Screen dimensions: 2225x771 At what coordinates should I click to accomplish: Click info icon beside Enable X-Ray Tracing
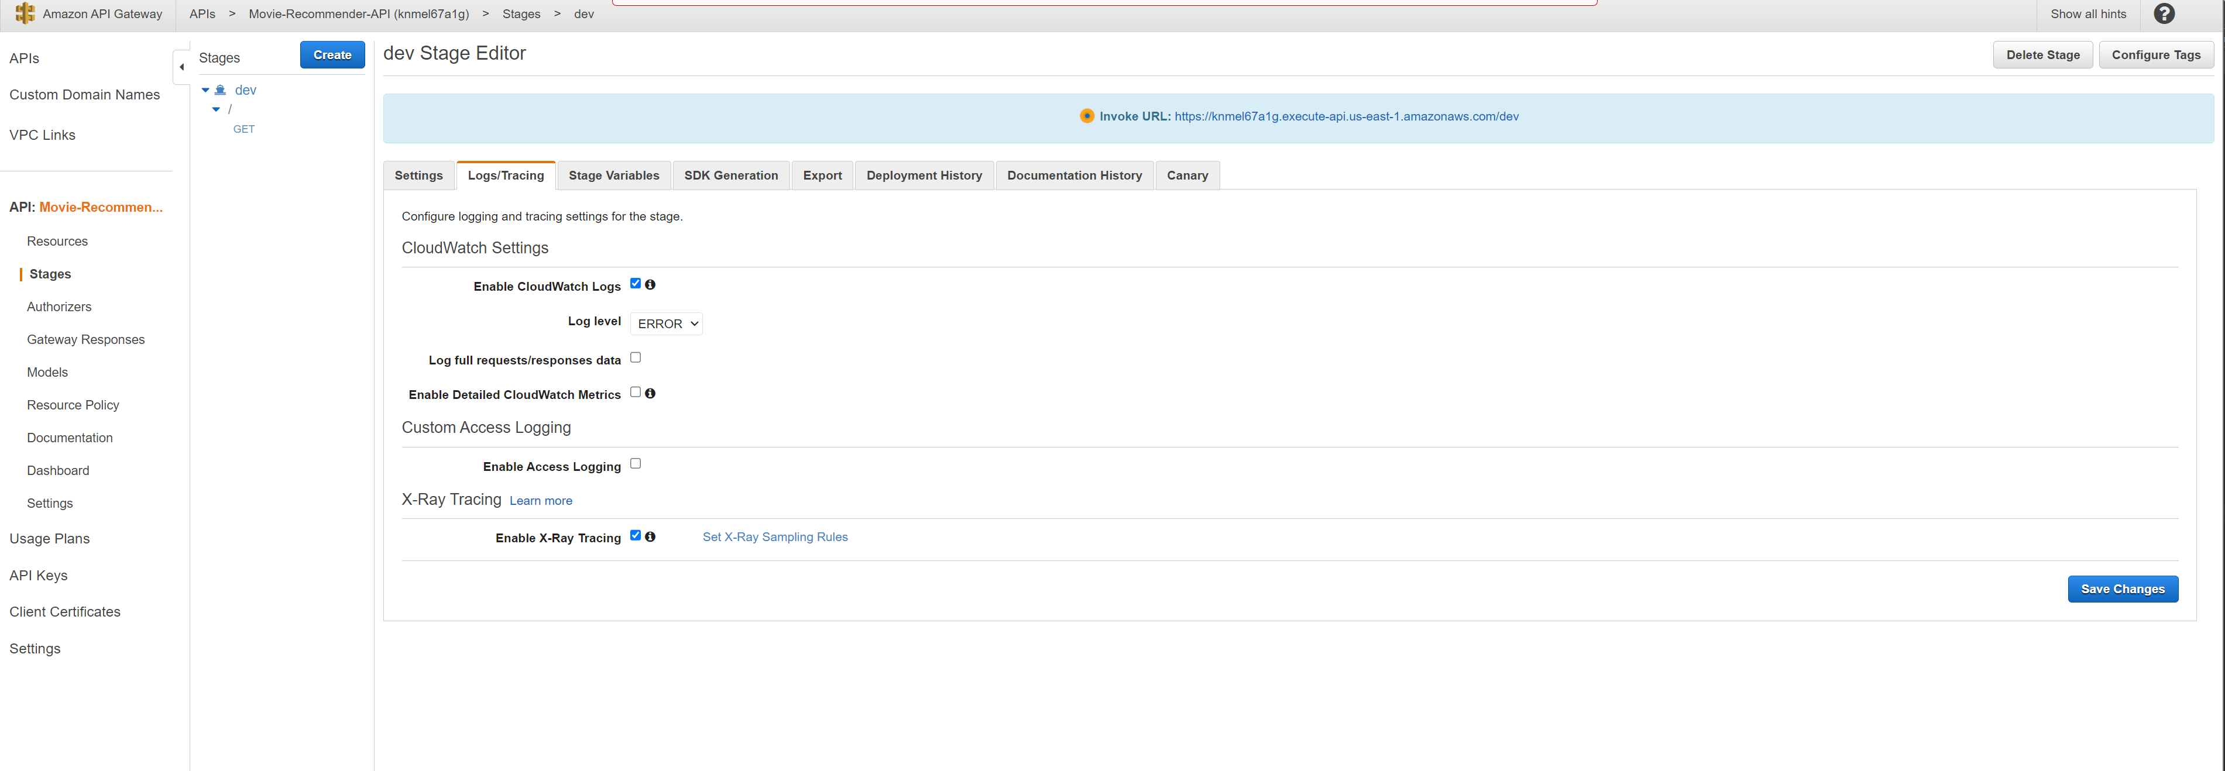[x=650, y=536]
